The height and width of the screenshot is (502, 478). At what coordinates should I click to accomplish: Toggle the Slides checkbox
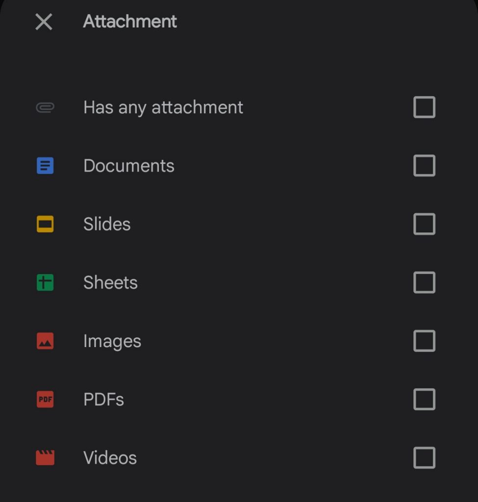(x=424, y=224)
